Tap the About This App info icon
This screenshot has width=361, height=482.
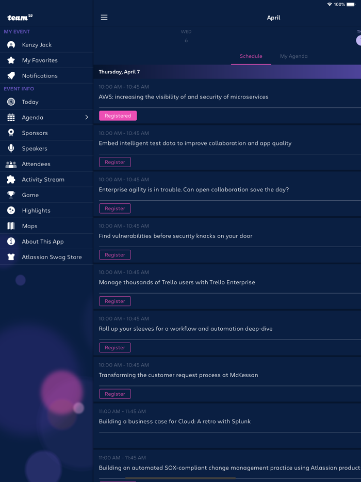click(11, 242)
